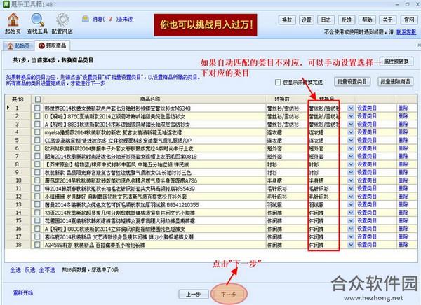Screen dimensions: 421x305
Task: Expand category dropdown for row 3
Action: pyautogui.click(x=350, y=125)
